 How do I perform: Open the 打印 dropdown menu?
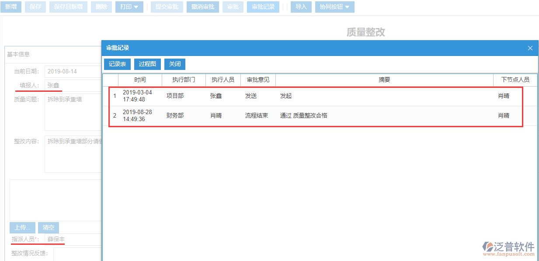pos(129,7)
